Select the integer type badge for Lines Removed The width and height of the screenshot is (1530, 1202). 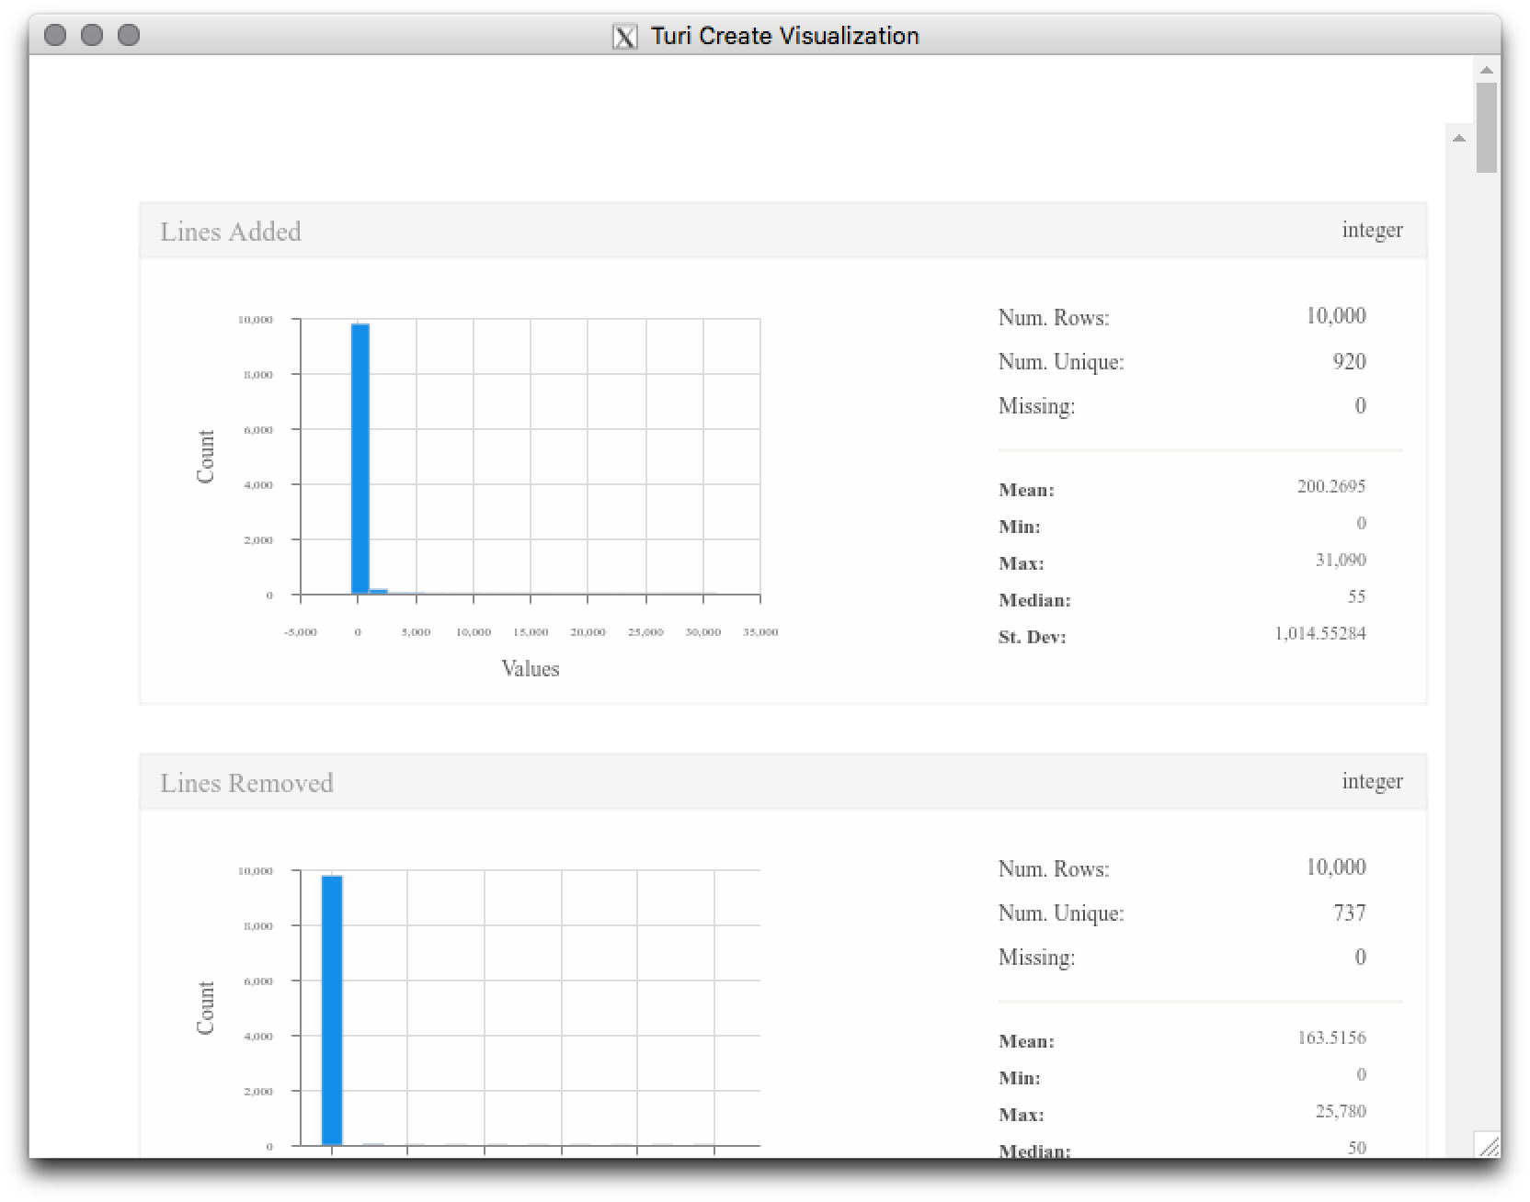click(x=1372, y=781)
